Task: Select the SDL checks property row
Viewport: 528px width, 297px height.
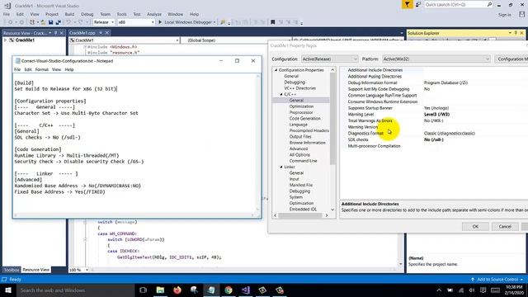Action: pyautogui.click(x=435, y=139)
